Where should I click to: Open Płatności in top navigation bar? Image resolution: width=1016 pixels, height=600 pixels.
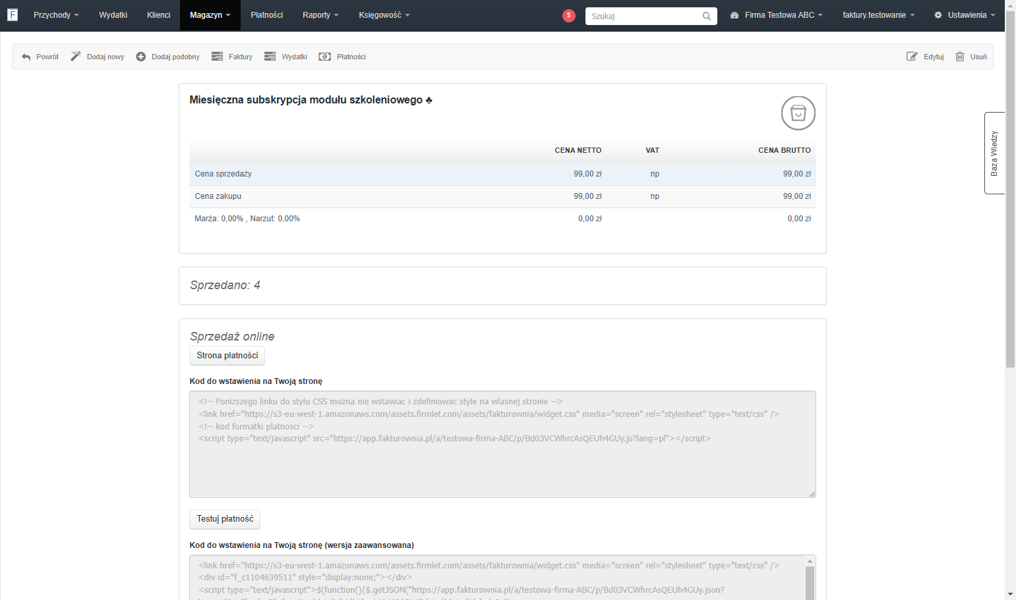267,15
